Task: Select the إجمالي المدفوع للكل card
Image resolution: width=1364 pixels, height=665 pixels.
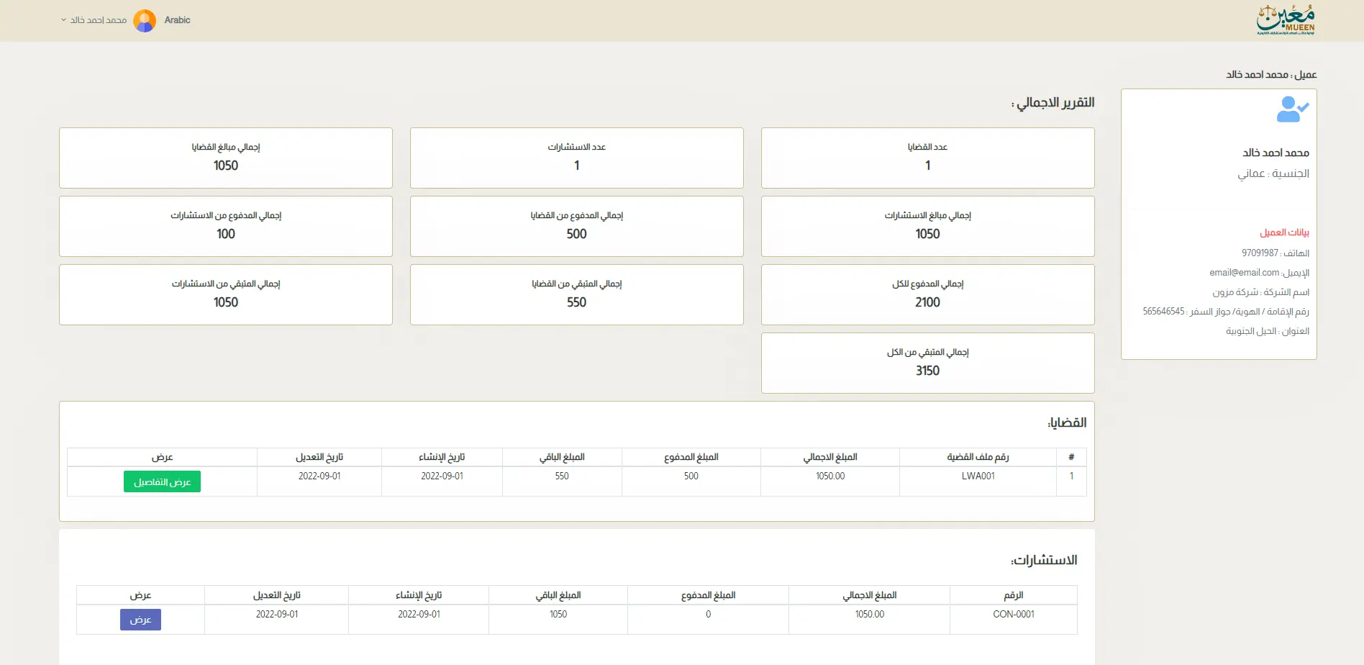Action: (x=927, y=294)
